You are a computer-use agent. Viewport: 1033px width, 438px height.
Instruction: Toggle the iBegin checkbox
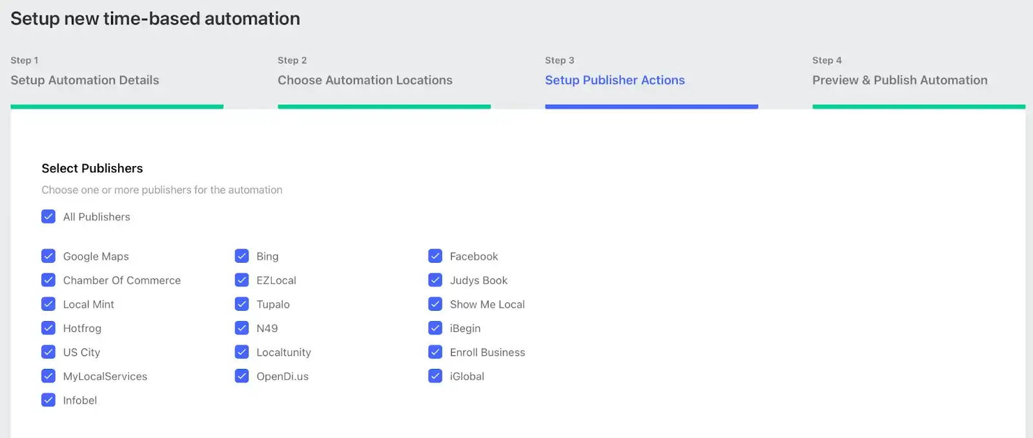[x=435, y=328]
